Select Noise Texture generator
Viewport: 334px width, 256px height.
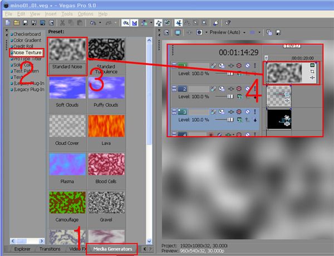click(27, 52)
